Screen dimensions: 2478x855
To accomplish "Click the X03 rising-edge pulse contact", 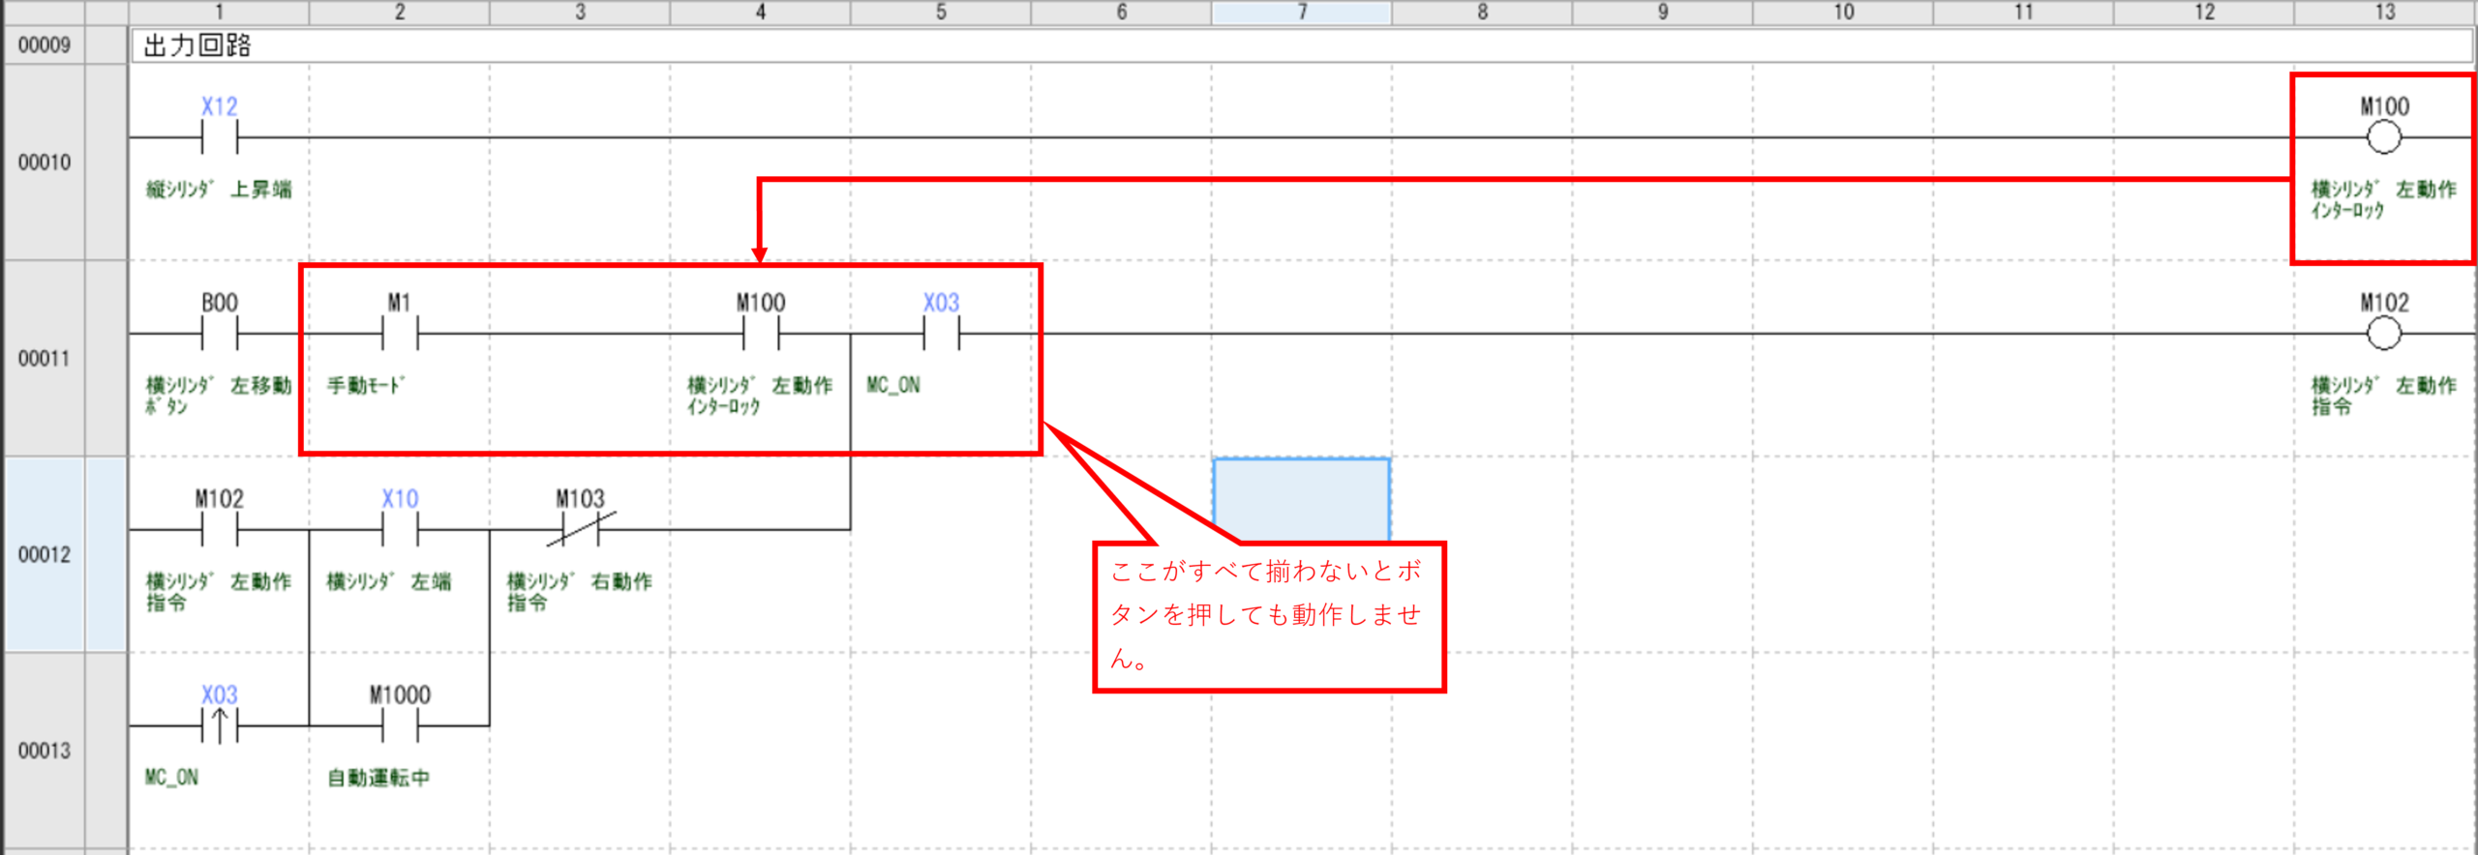I will [x=220, y=725].
